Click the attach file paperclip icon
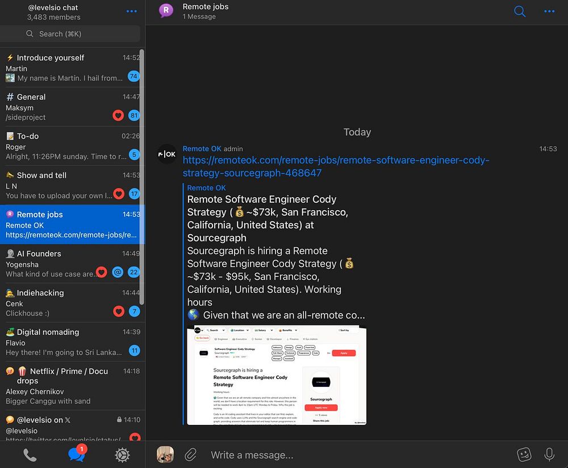 point(190,454)
